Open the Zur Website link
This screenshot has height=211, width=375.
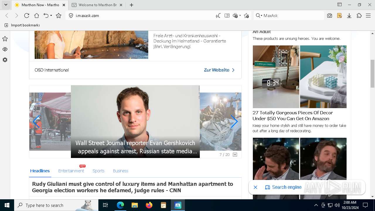pyautogui.click(x=219, y=70)
